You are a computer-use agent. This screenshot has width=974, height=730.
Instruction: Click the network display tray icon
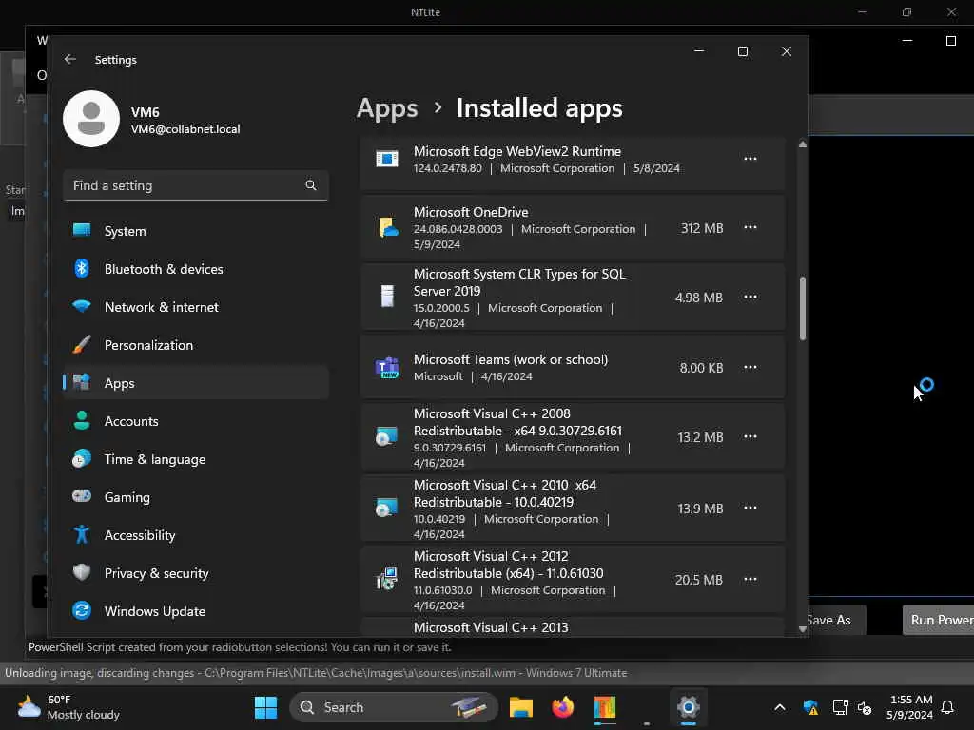click(x=840, y=707)
